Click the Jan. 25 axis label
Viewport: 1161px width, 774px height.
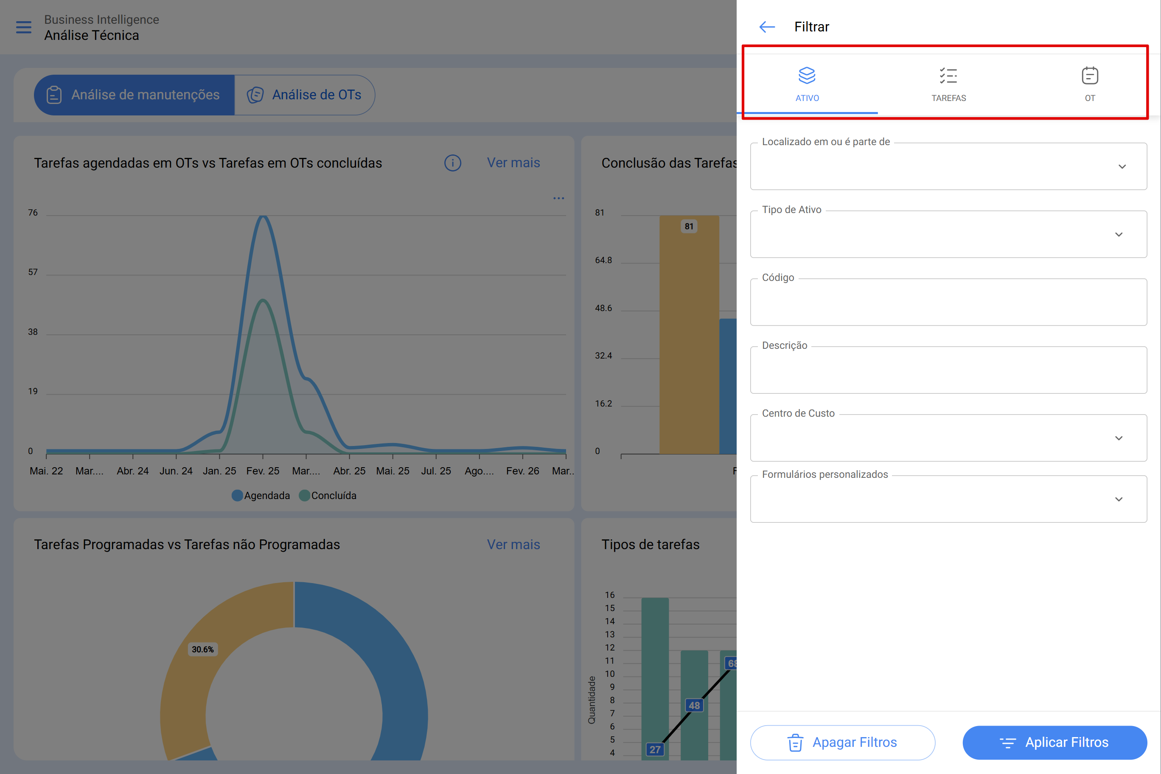pyautogui.click(x=219, y=471)
